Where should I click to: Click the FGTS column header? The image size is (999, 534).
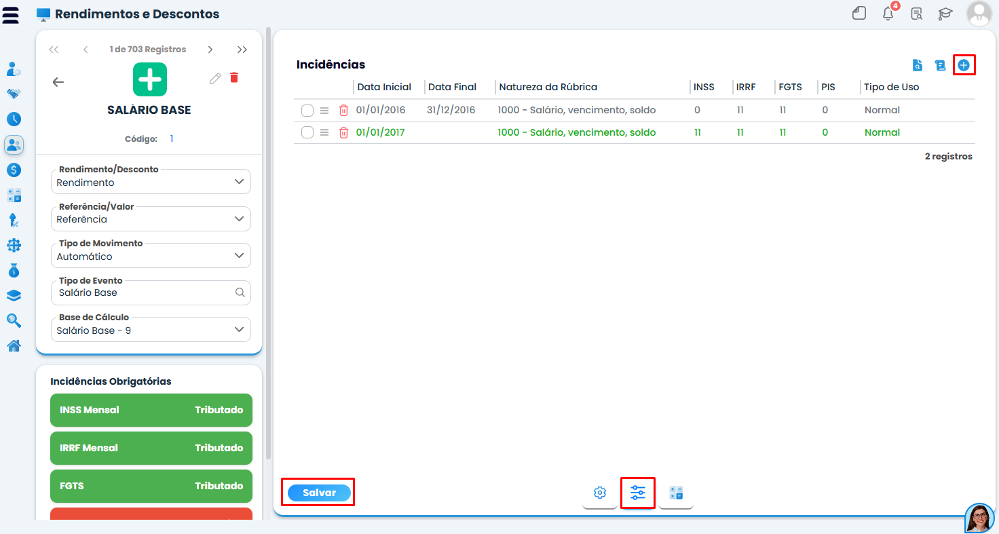click(x=791, y=87)
